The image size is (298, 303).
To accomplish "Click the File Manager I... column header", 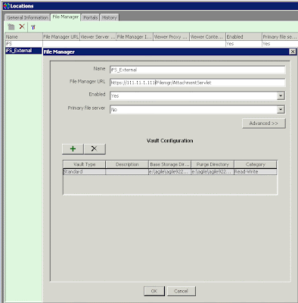I will pyautogui.click(x=135, y=36).
